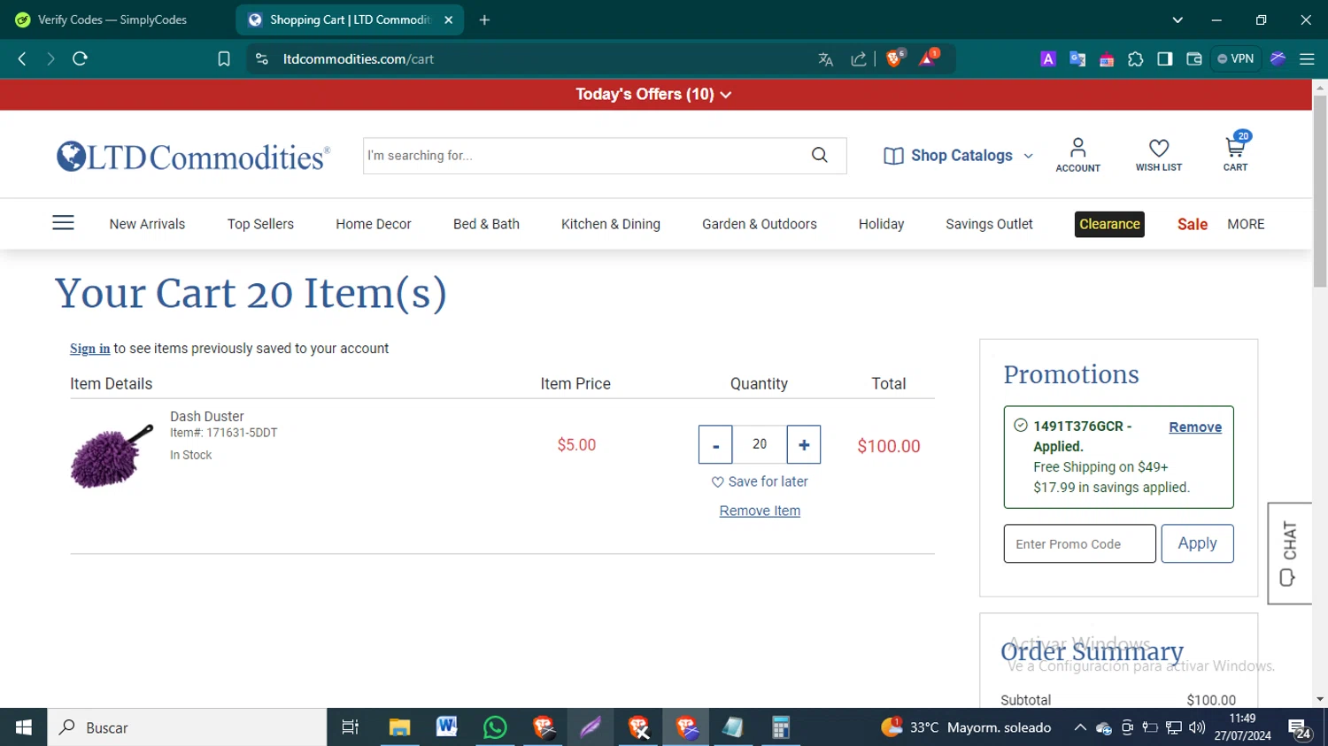Open Holiday category

(x=881, y=224)
